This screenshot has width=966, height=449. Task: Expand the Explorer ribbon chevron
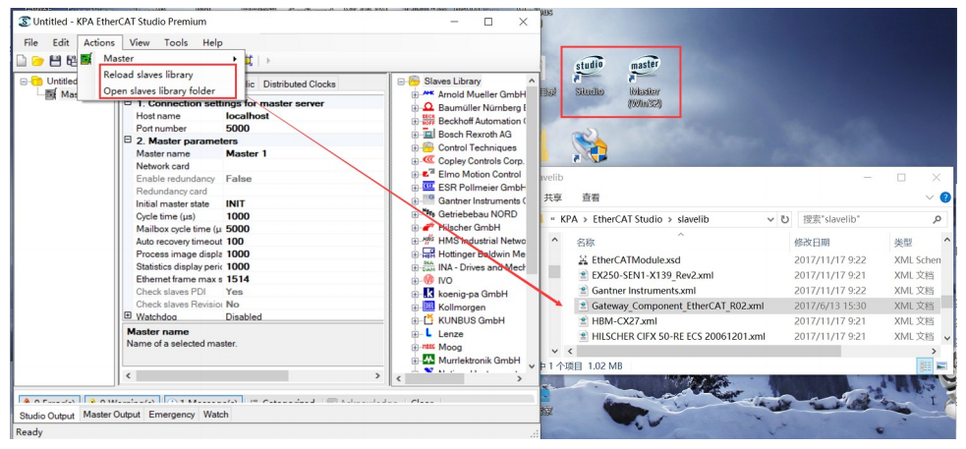(931, 197)
